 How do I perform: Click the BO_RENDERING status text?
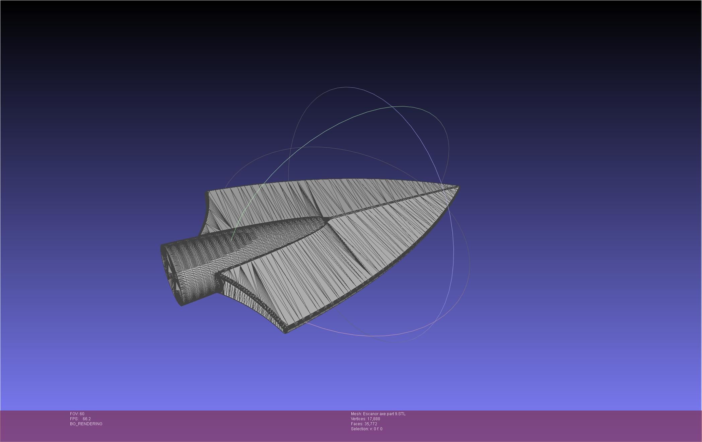tap(86, 424)
